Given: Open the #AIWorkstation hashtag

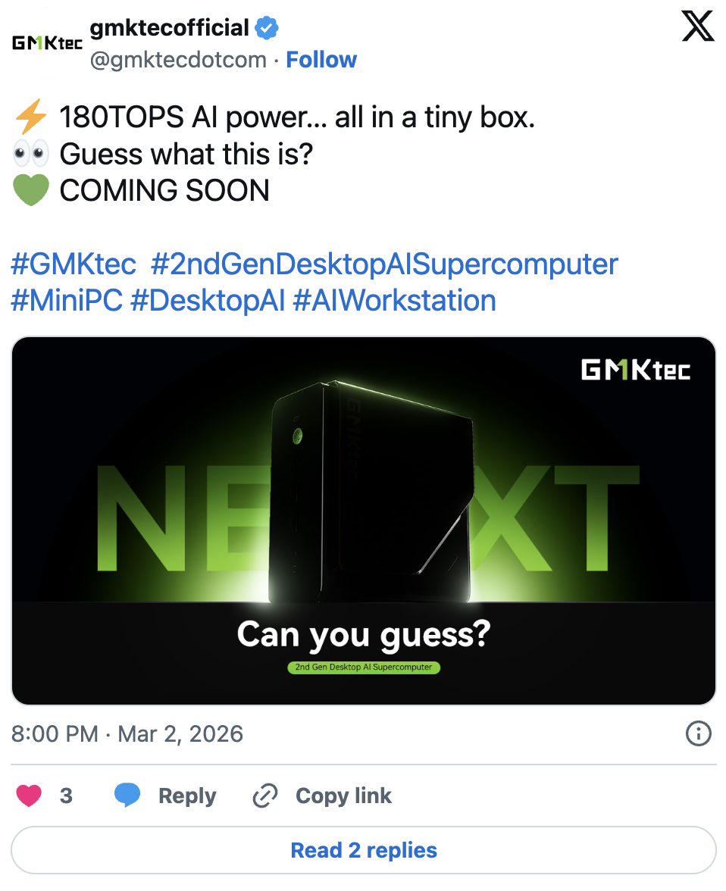Looking at the screenshot, I should [394, 301].
